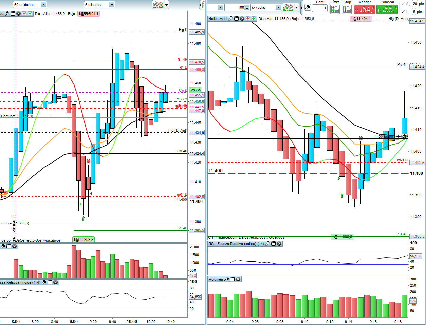Close the Heikin-Ashi chart panel

(x=242, y=19)
